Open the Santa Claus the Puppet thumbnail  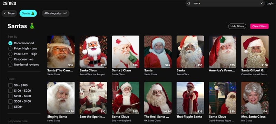[93, 52]
